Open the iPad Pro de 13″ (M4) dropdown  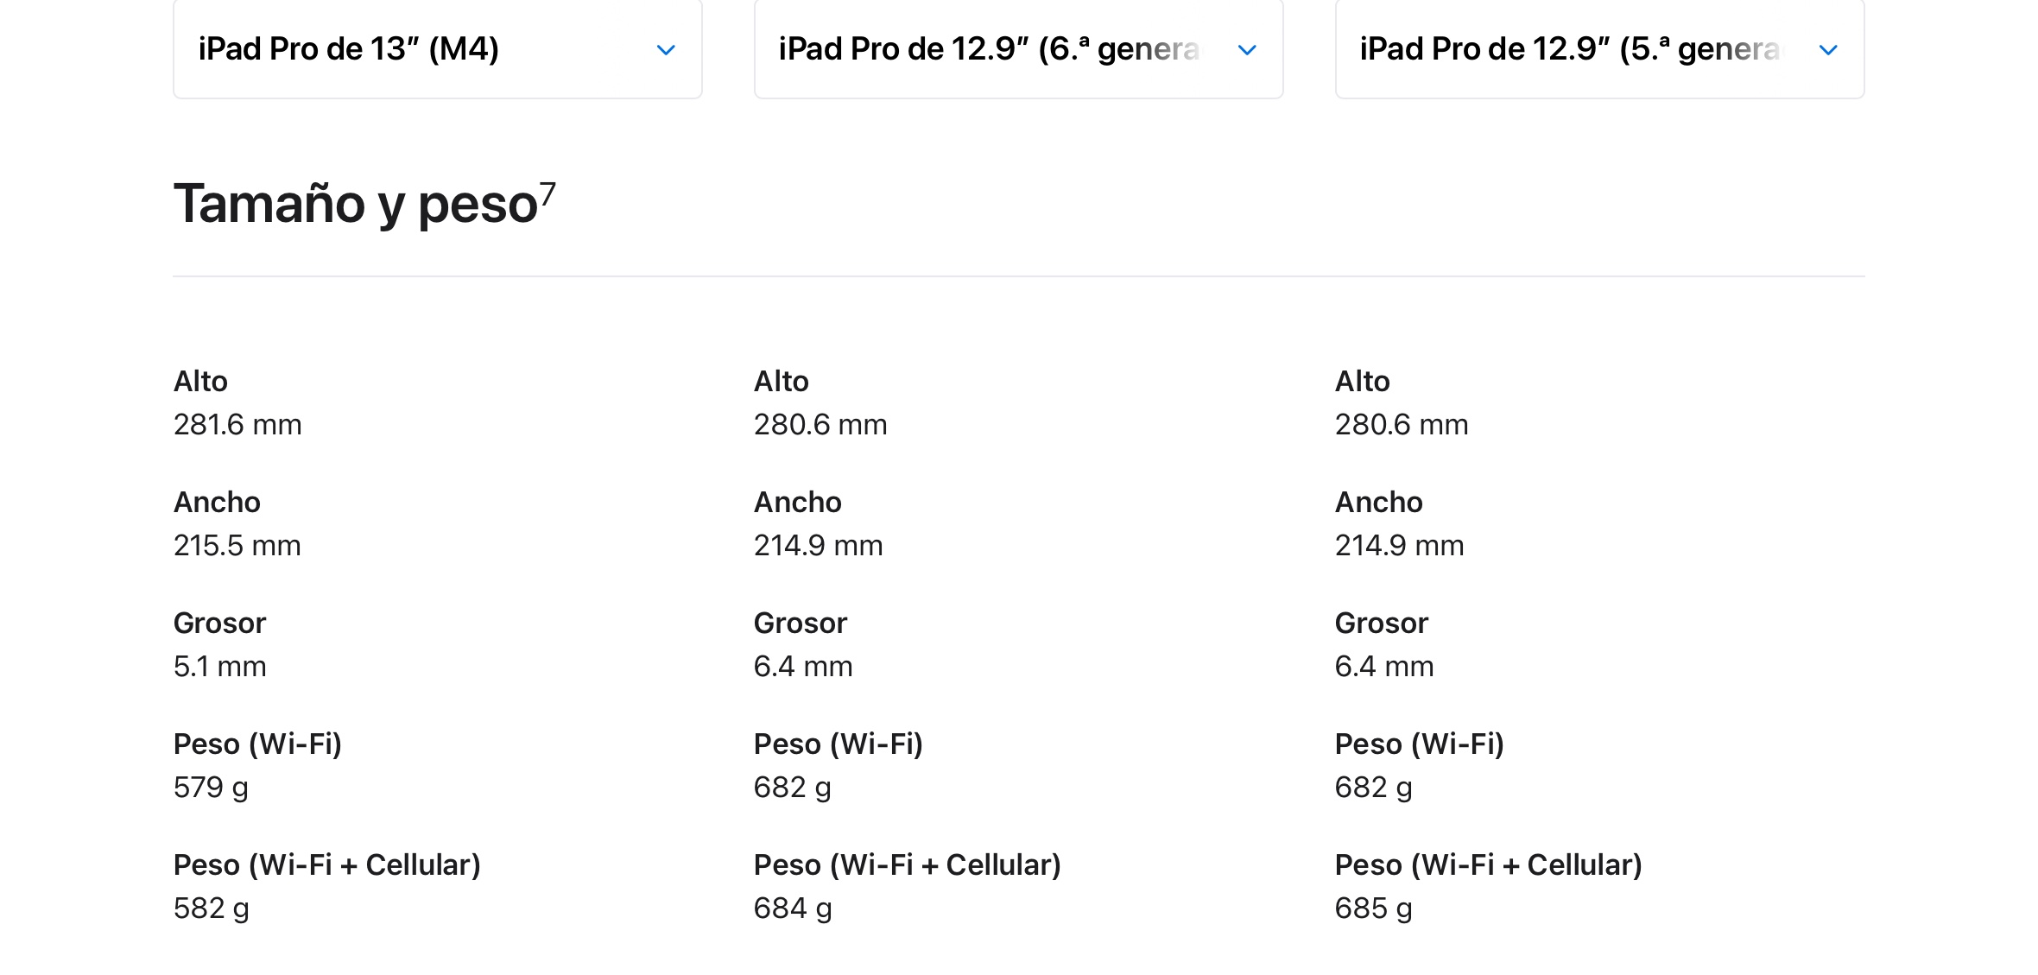(x=436, y=49)
